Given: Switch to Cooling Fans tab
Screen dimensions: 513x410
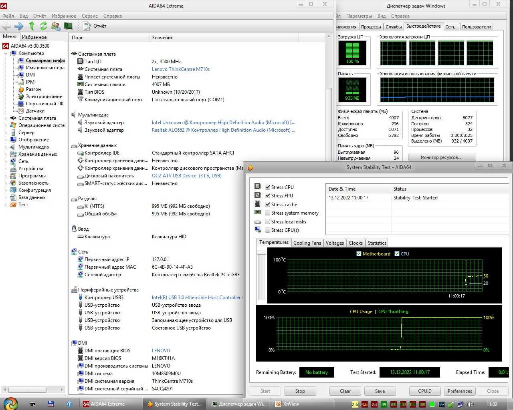Looking at the screenshot, I should pyautogui.click(x=307, y=243).
